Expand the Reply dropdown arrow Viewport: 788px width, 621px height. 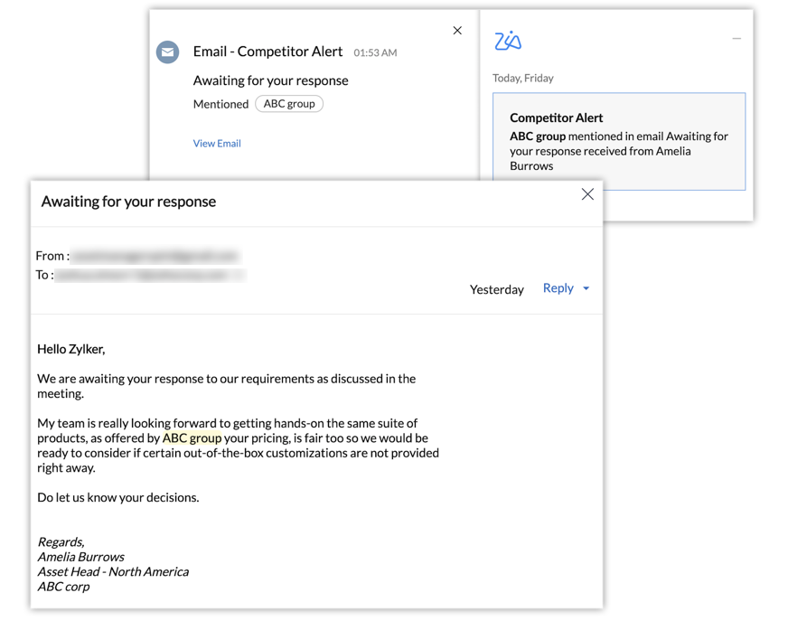(586, 288)
